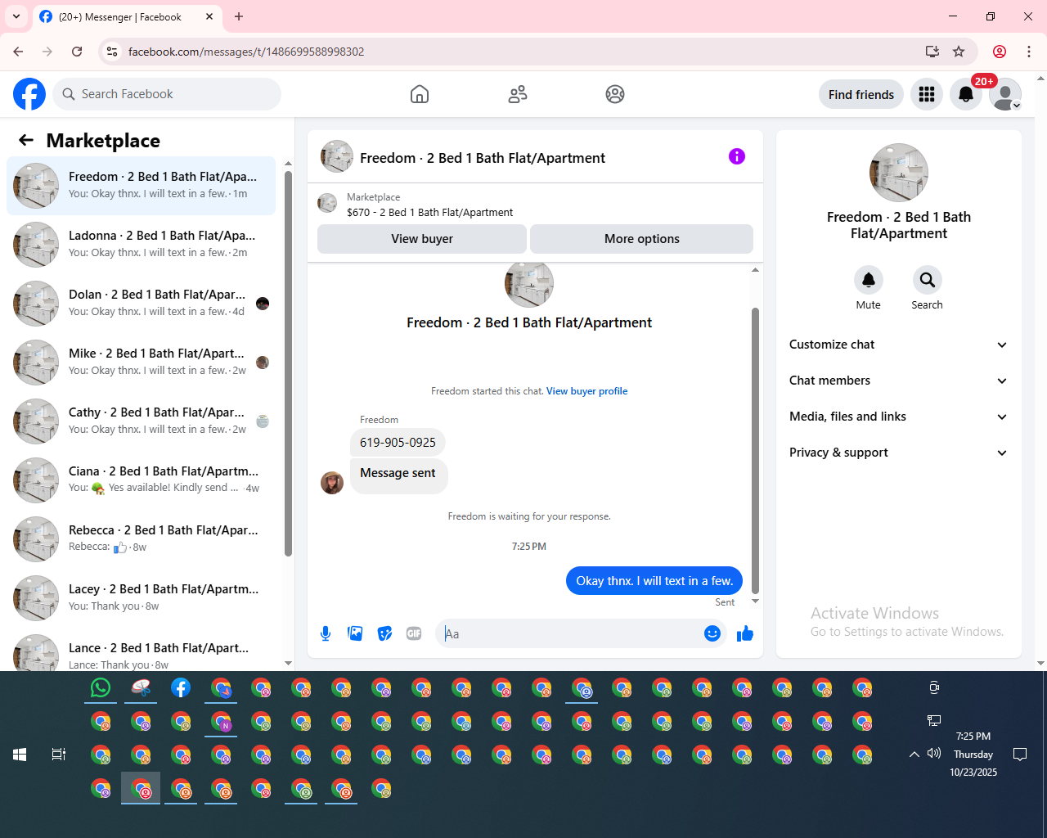Open the Facebook menu grid icon
The height and width of the screenshot is (838, 1047).
pos(927,94)
